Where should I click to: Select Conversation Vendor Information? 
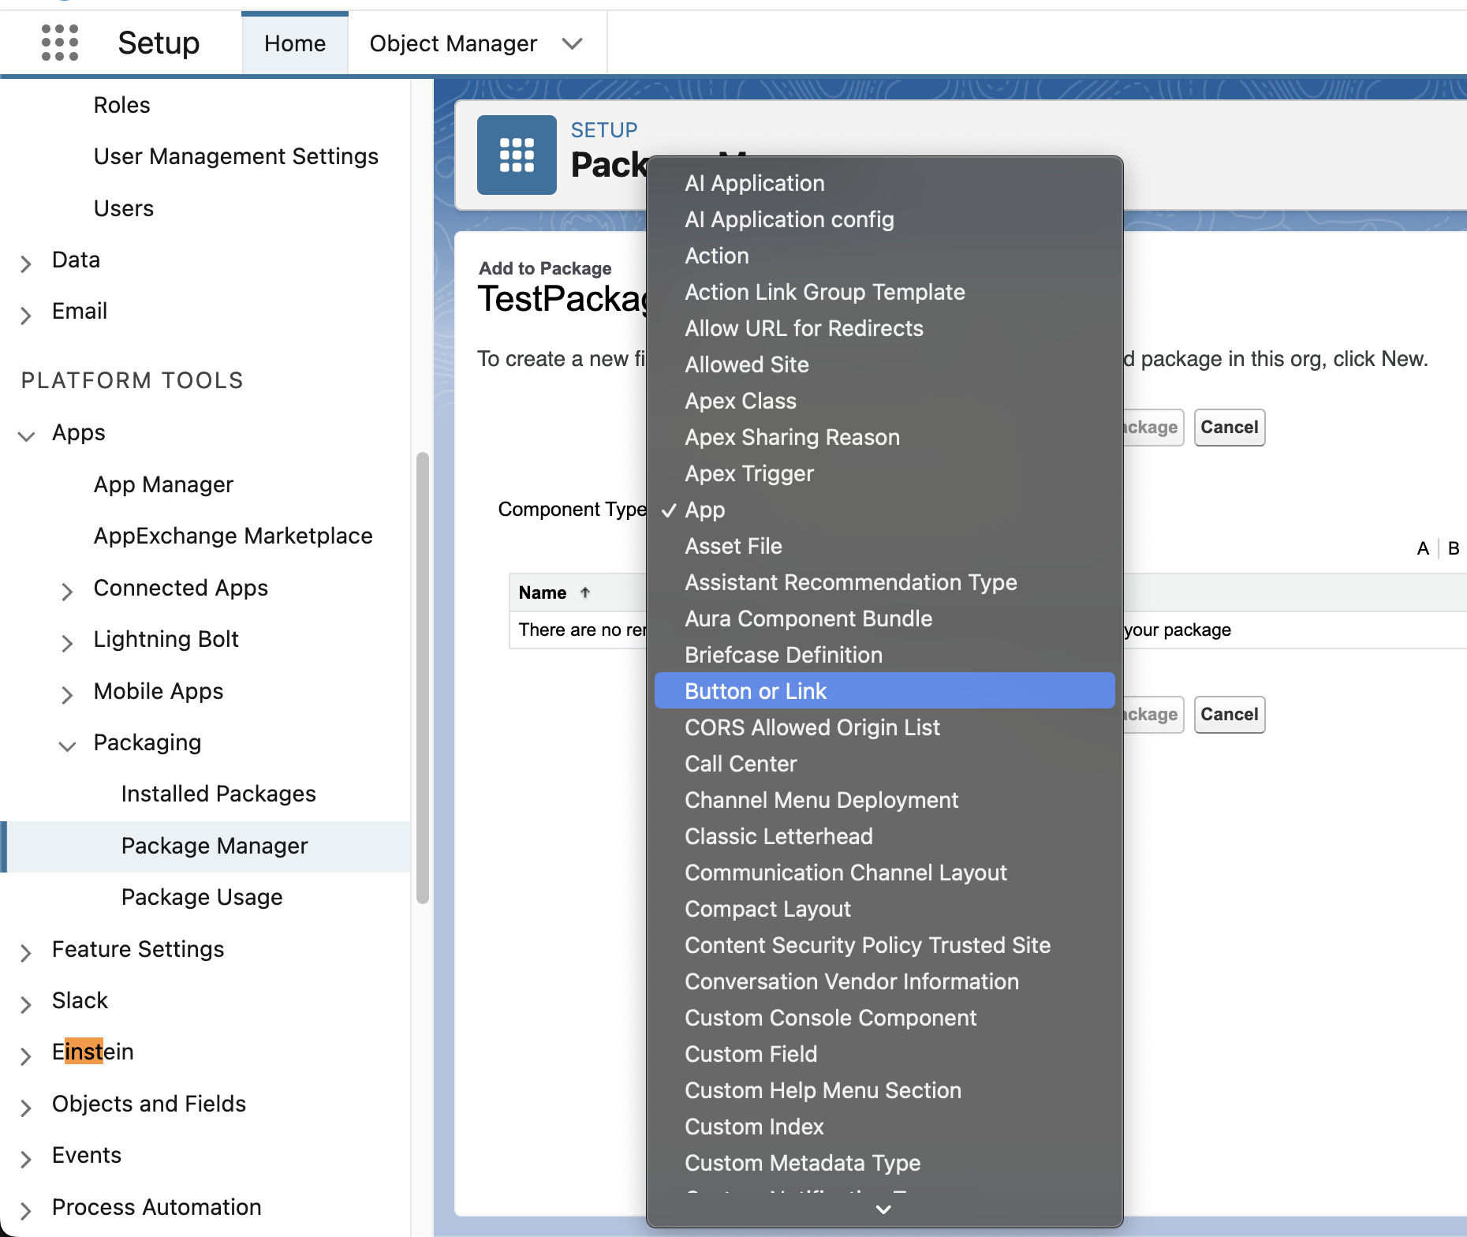(885, 981)
